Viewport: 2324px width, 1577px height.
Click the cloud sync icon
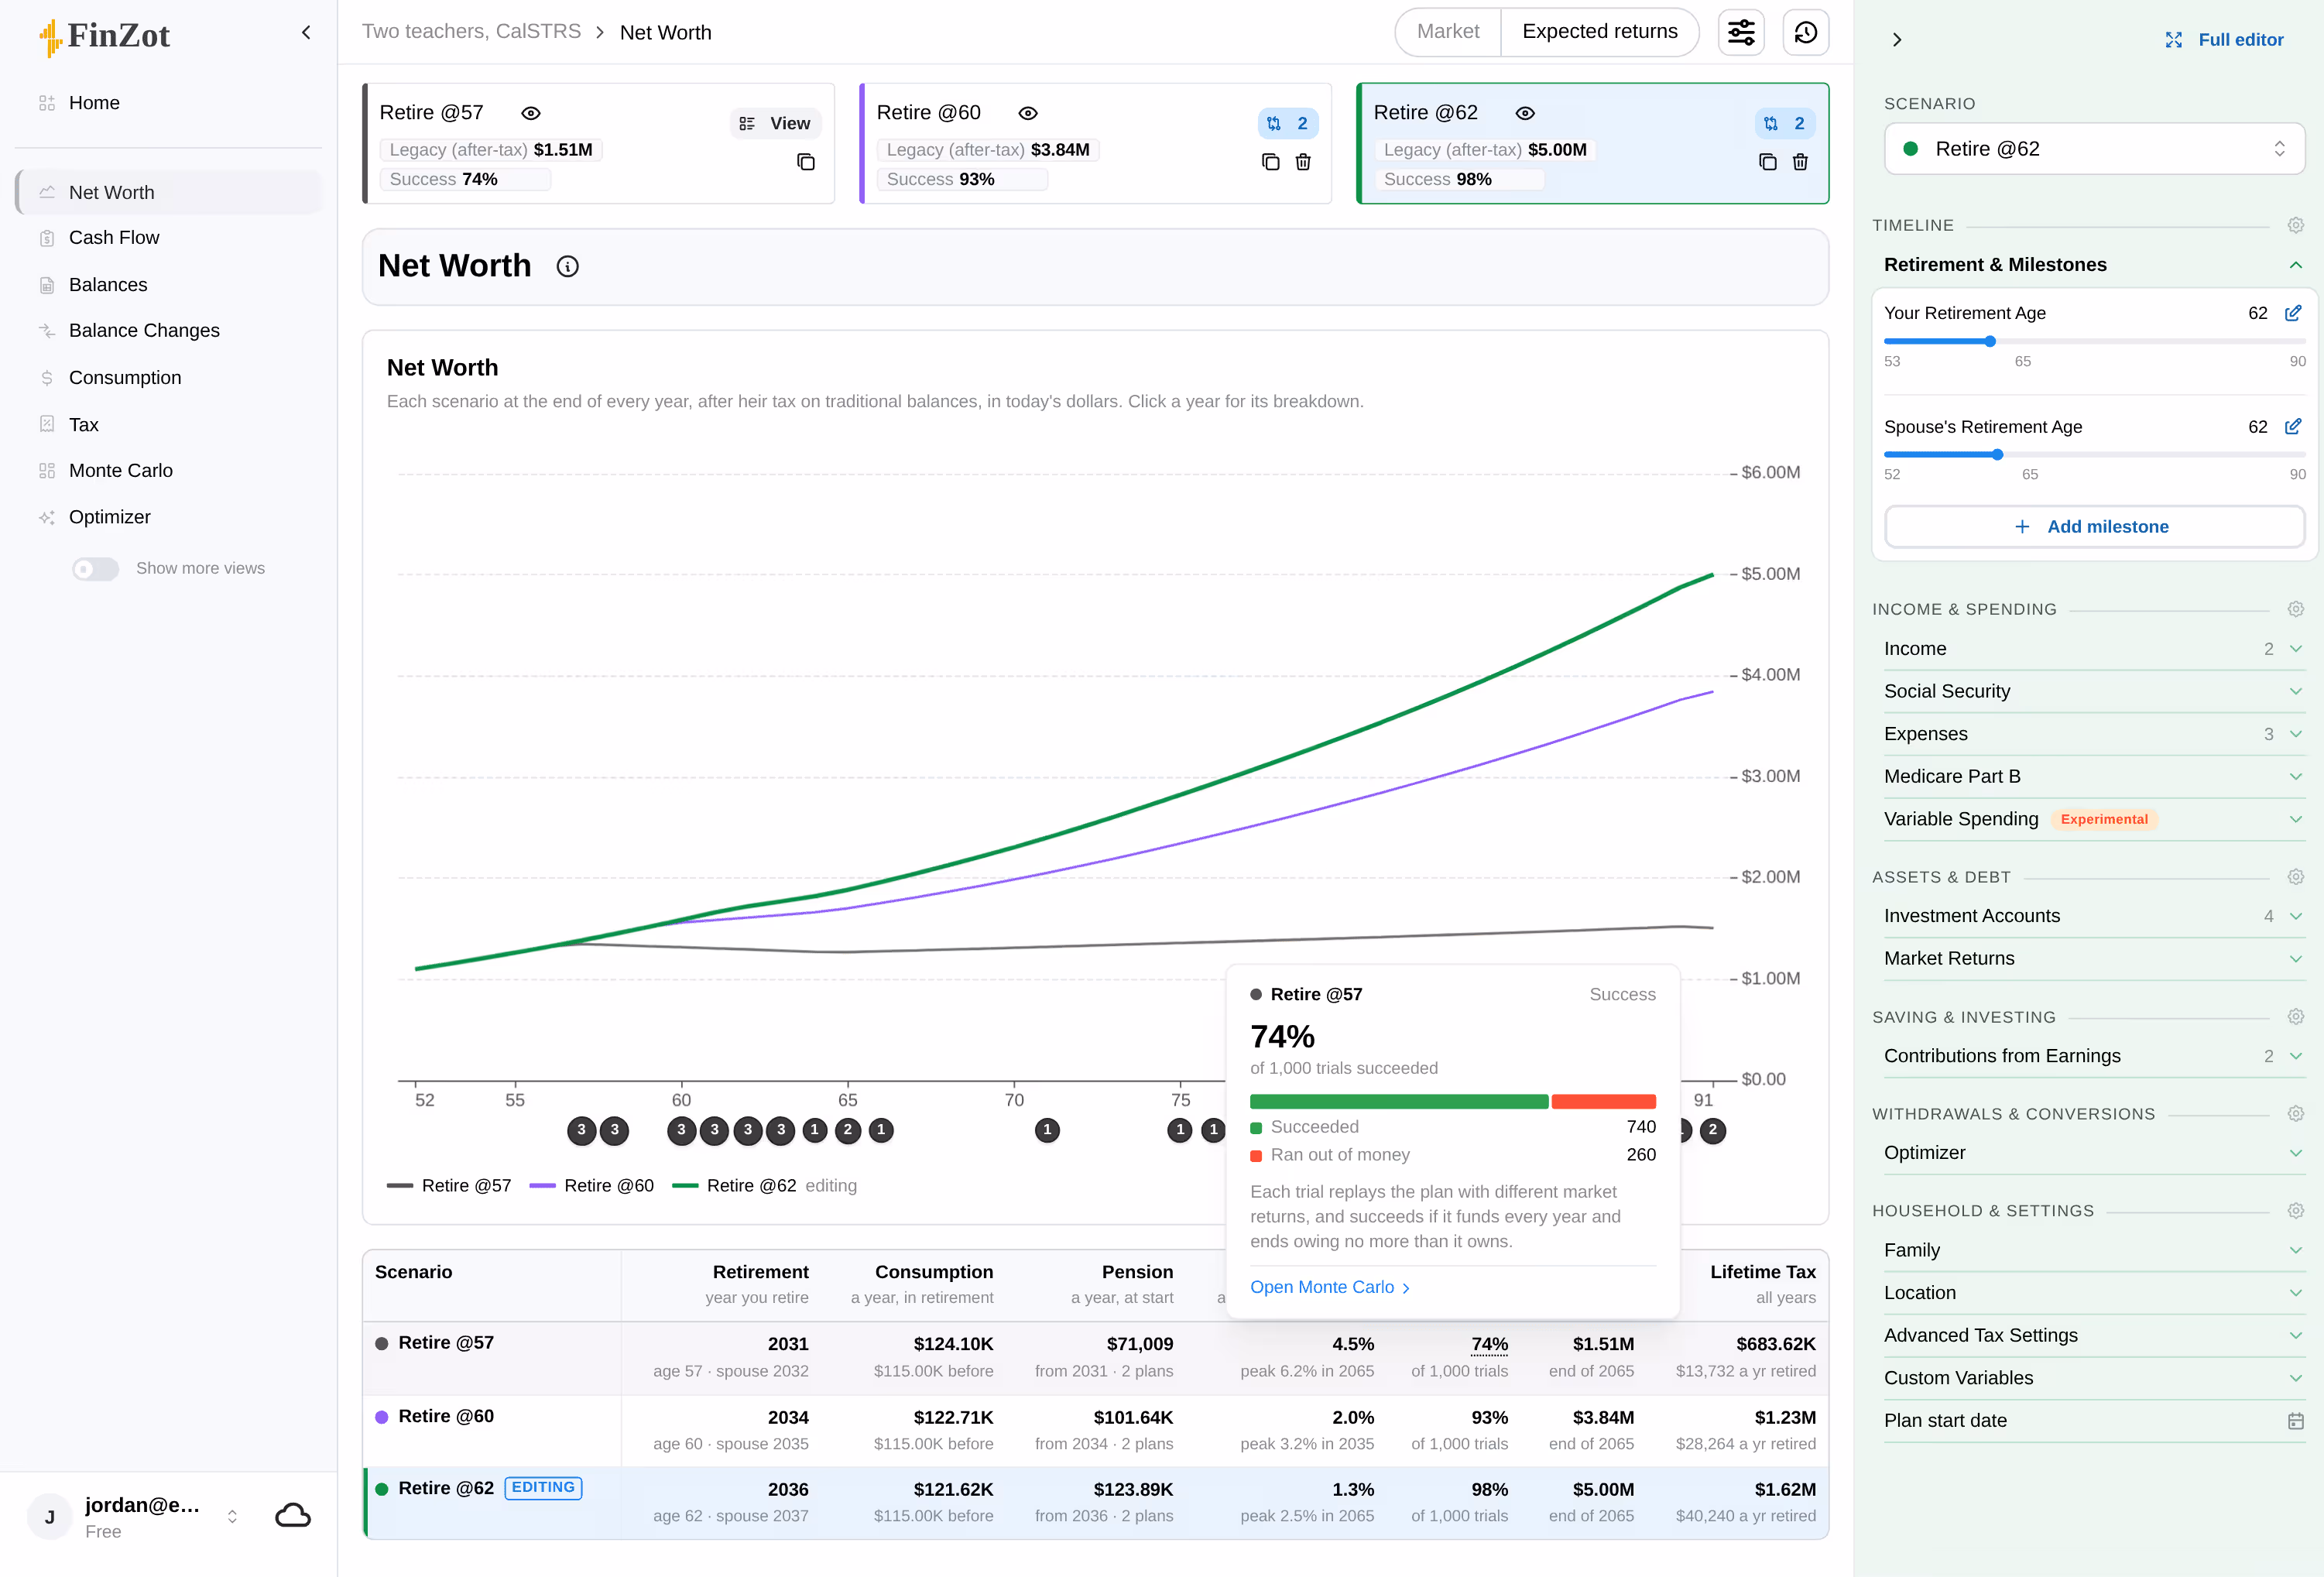click(293, 1516)
